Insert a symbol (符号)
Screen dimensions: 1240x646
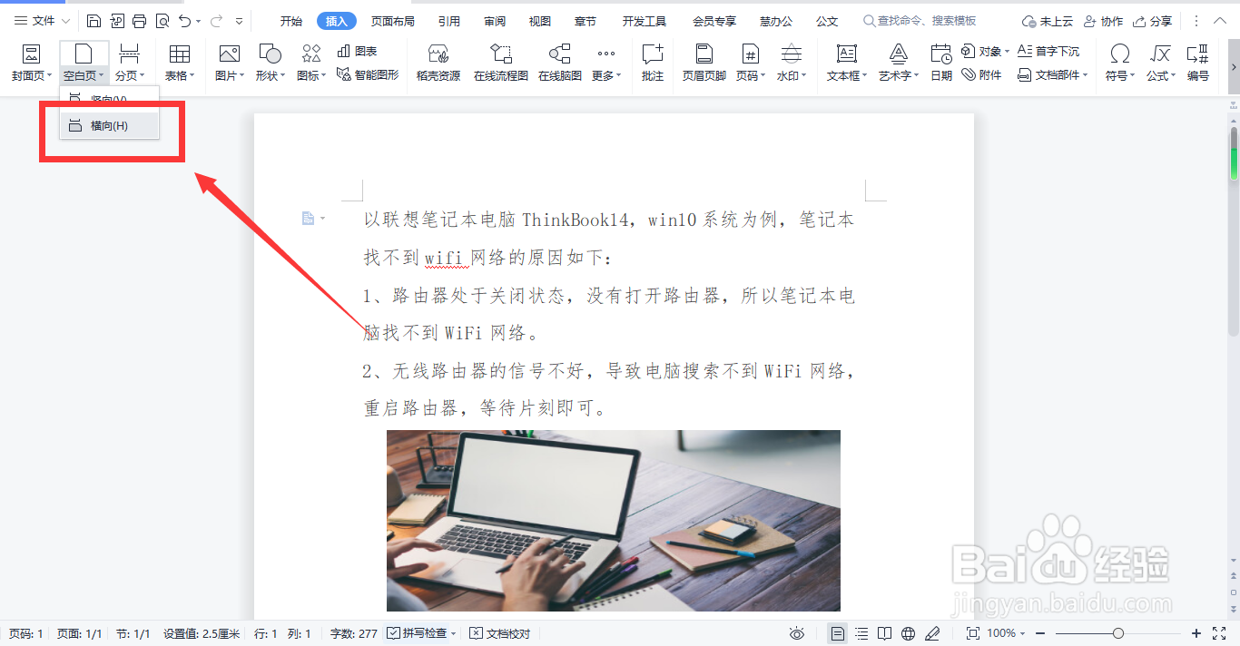click(1120, 63)
